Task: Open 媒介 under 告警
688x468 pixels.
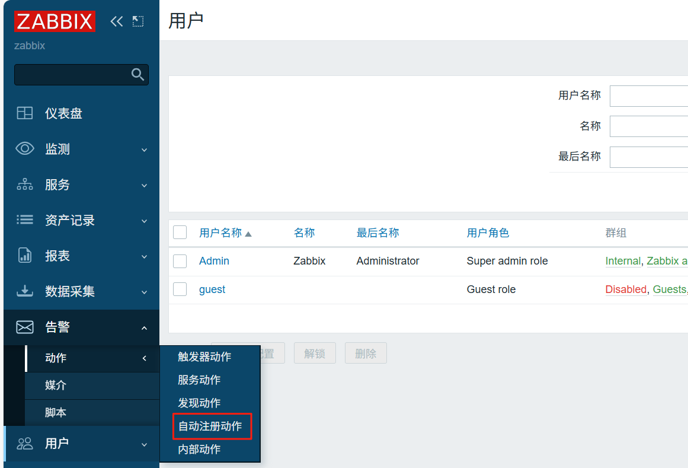Action: click(x=92, y=386)
